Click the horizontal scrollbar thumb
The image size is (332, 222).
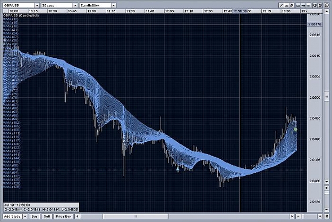pos(136,216)
